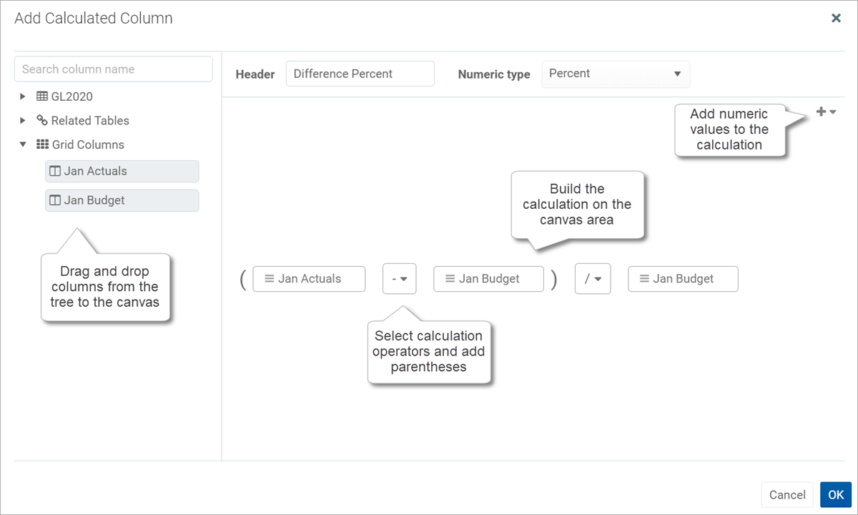Image resolution: width=858 pixels, height=515 pixels.
Task: Select Jan Budget in Grid Columns tree
Action: click(122, 200)
